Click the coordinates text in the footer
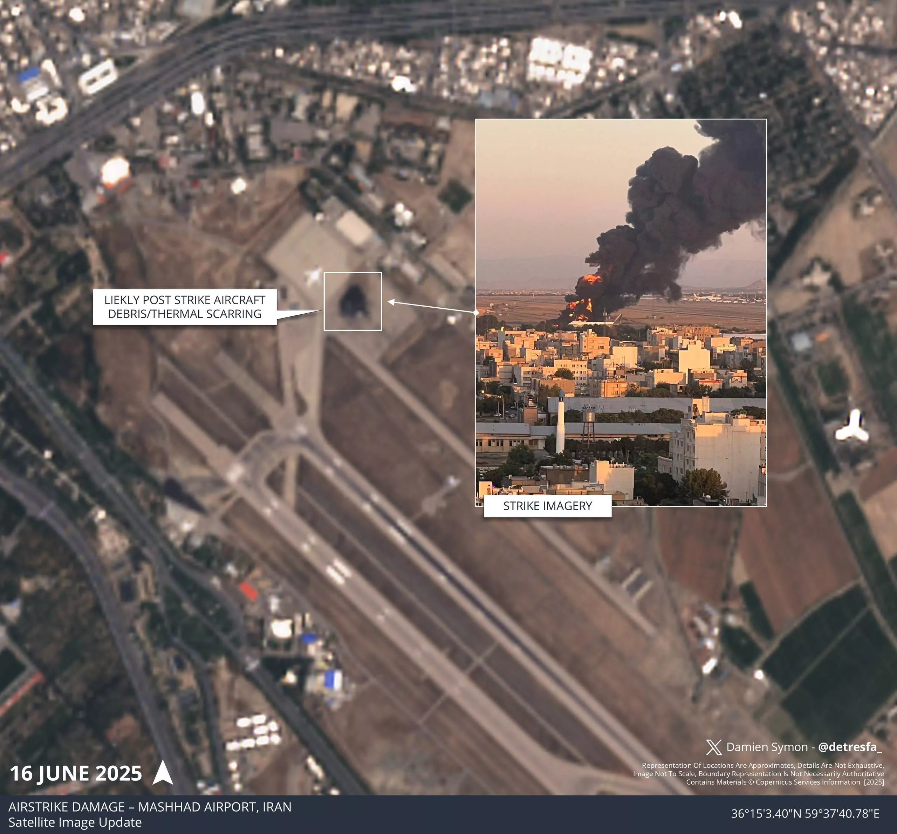897x834 pixels. (805, 814)
